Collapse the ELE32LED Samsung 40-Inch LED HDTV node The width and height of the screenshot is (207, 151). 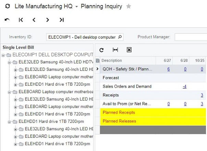coord(9,63)
